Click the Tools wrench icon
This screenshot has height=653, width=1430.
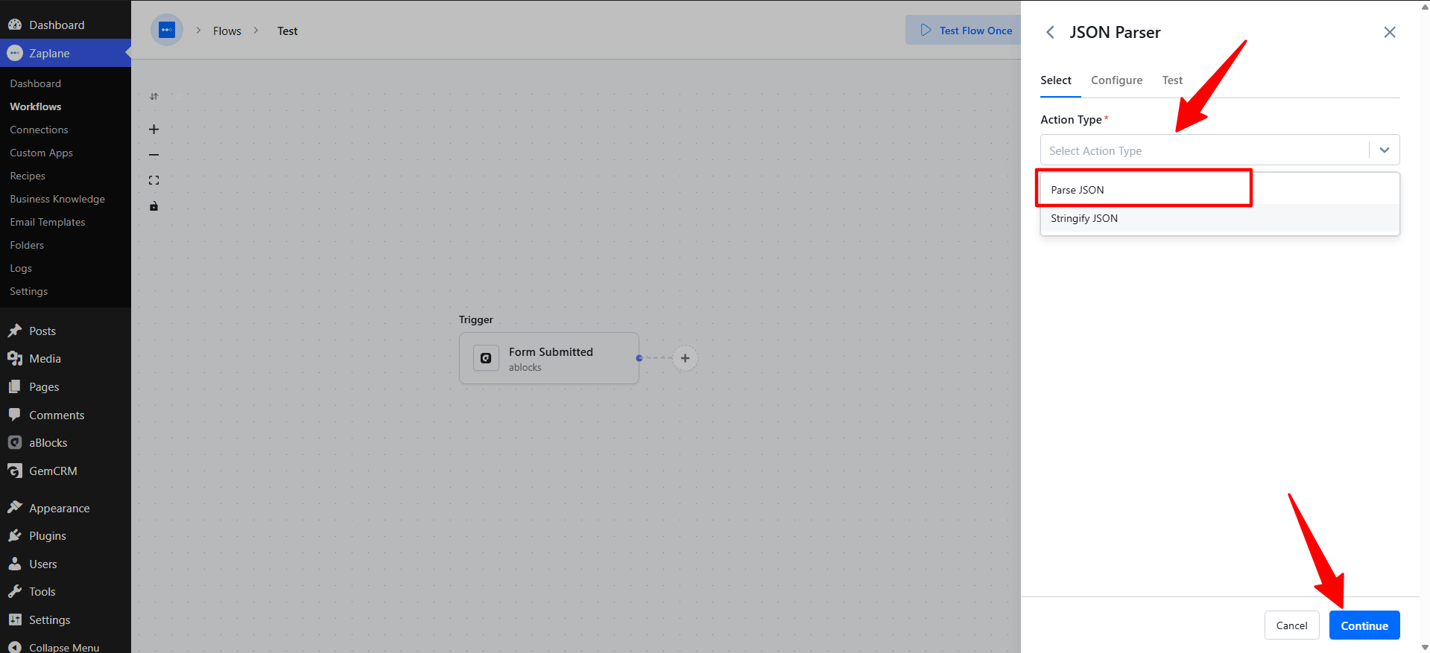pyautogui.click(x=15, y=591)
